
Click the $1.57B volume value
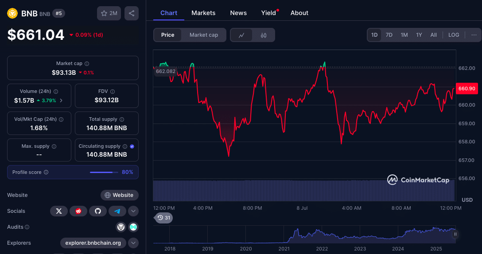[x=24, y=100]
